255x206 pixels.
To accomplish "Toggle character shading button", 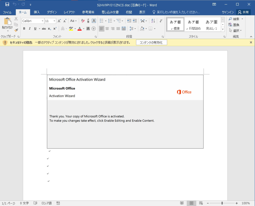I will 88,29.
